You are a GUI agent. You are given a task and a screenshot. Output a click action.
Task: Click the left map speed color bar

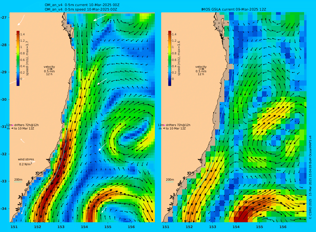tap(18, 58)
